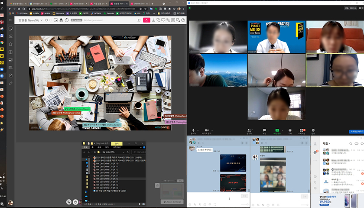Adjust Mural canvas zoom slider
Viewport: 364px width, 208px height.
point(169,181)
